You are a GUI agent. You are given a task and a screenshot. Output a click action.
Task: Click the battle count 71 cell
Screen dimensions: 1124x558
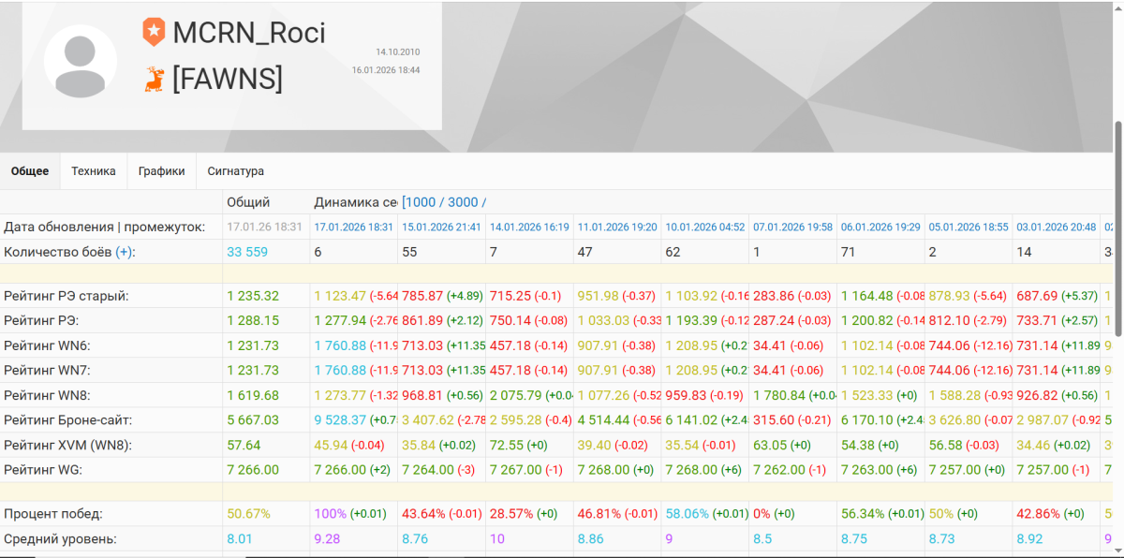pos(848,252)
